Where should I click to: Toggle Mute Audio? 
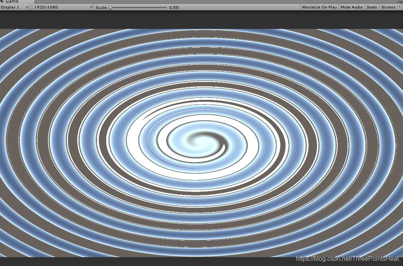[352, 7]
